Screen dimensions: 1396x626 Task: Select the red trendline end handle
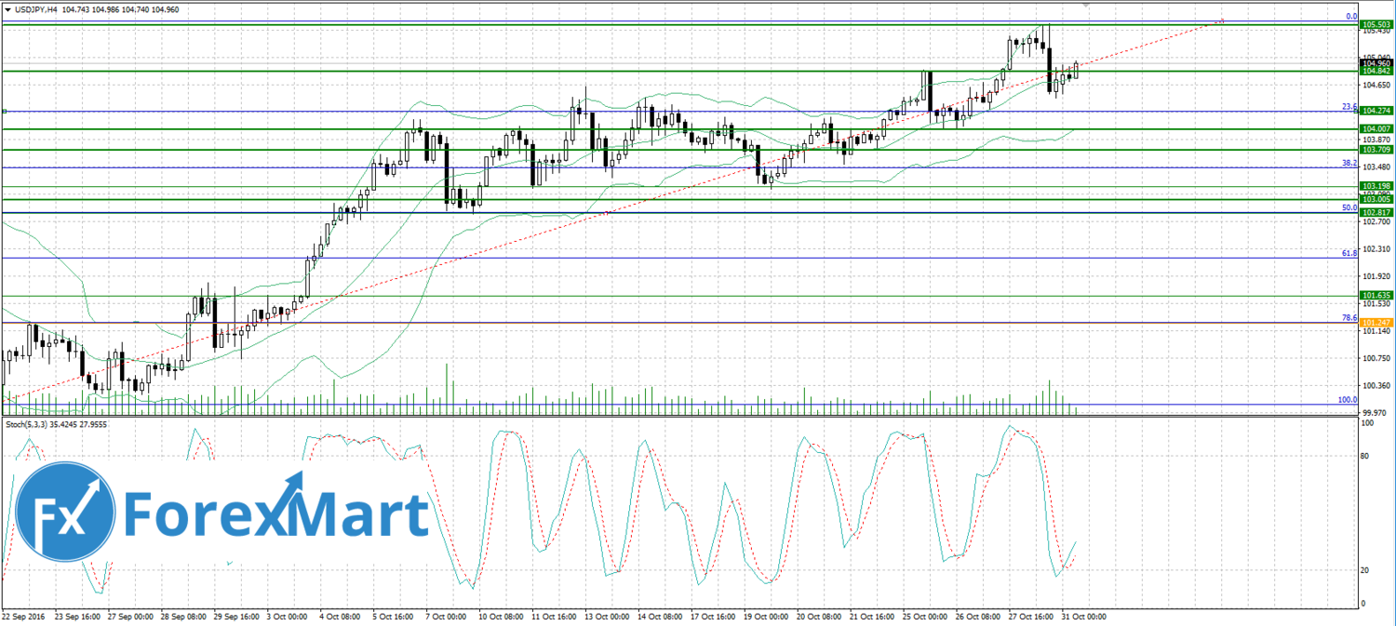click(x=1221, y=21)
